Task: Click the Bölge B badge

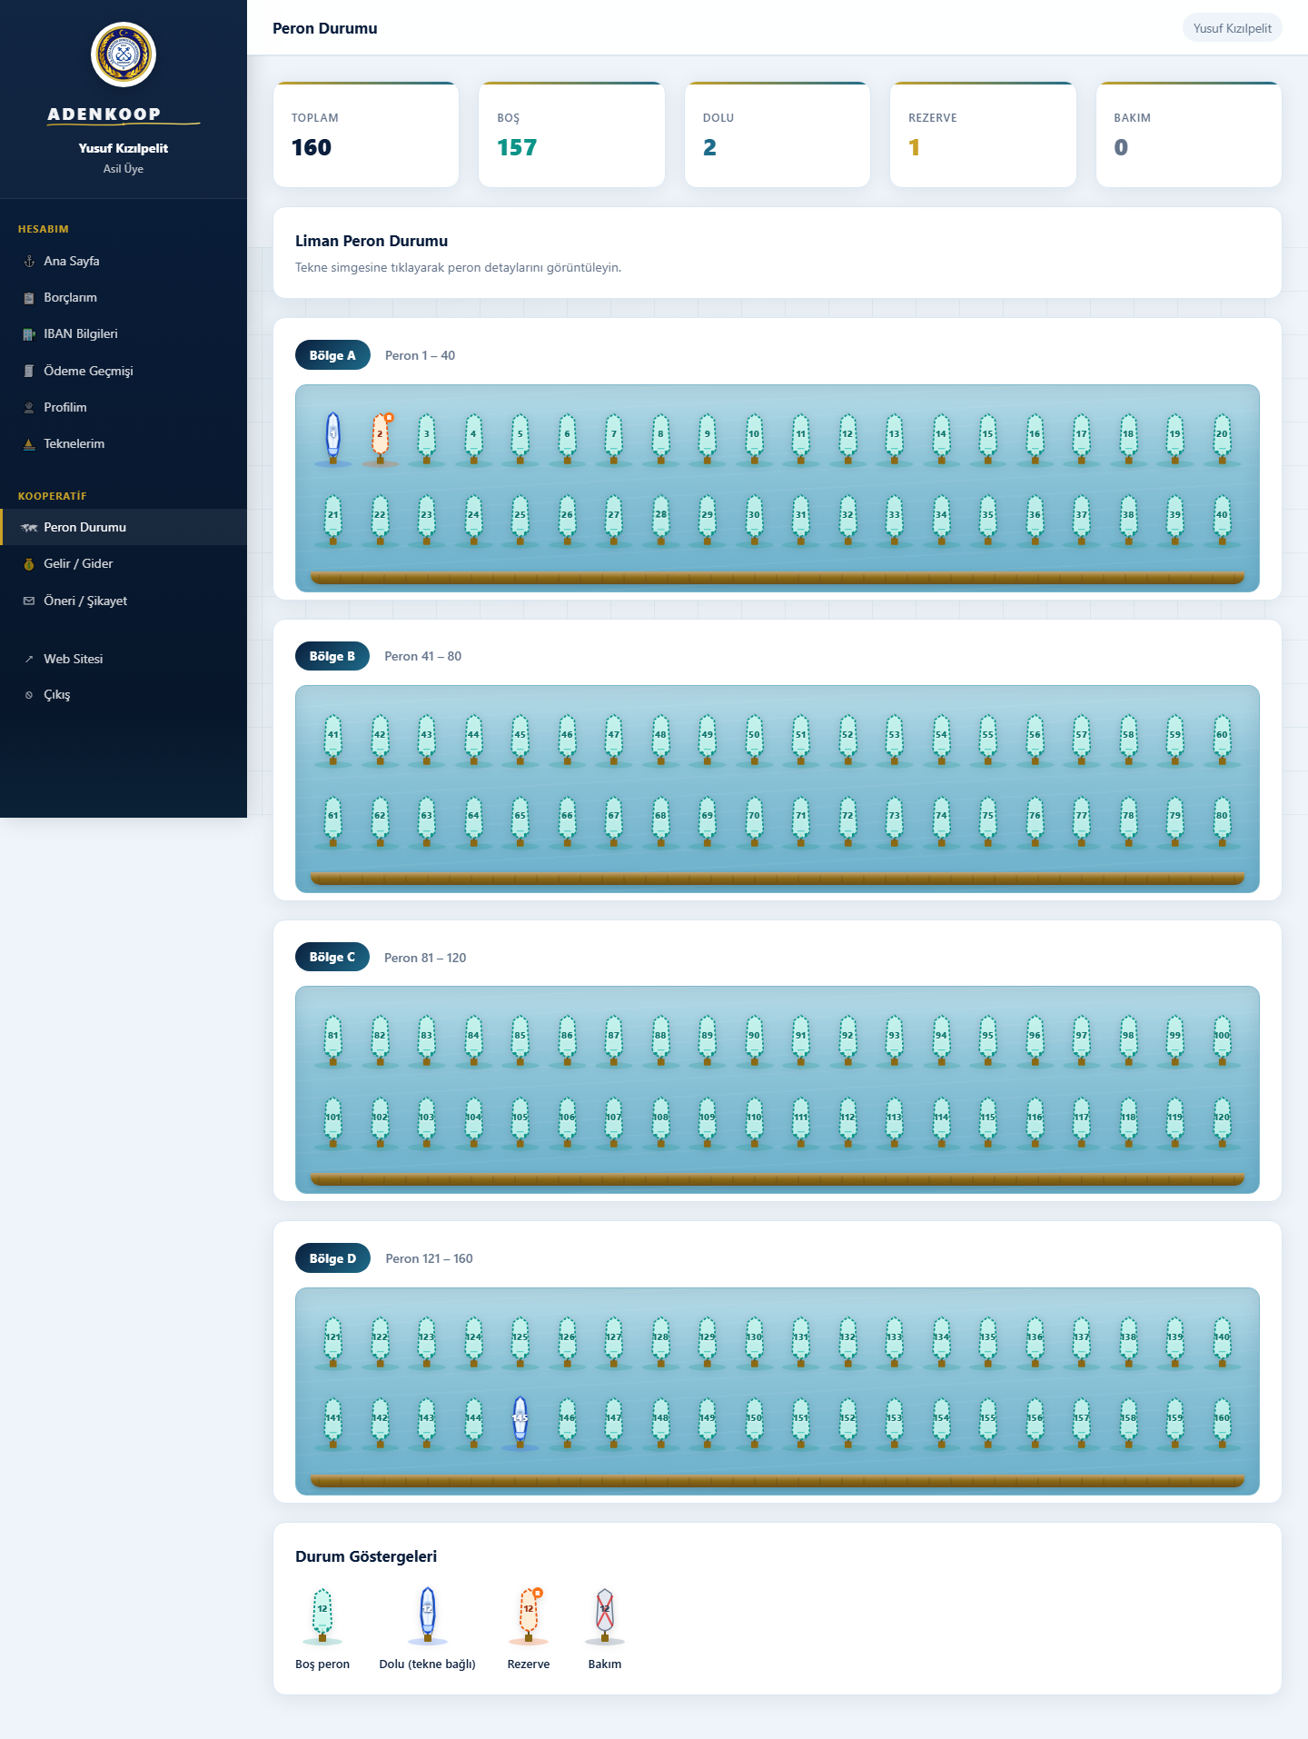Action: coord(332,656)
